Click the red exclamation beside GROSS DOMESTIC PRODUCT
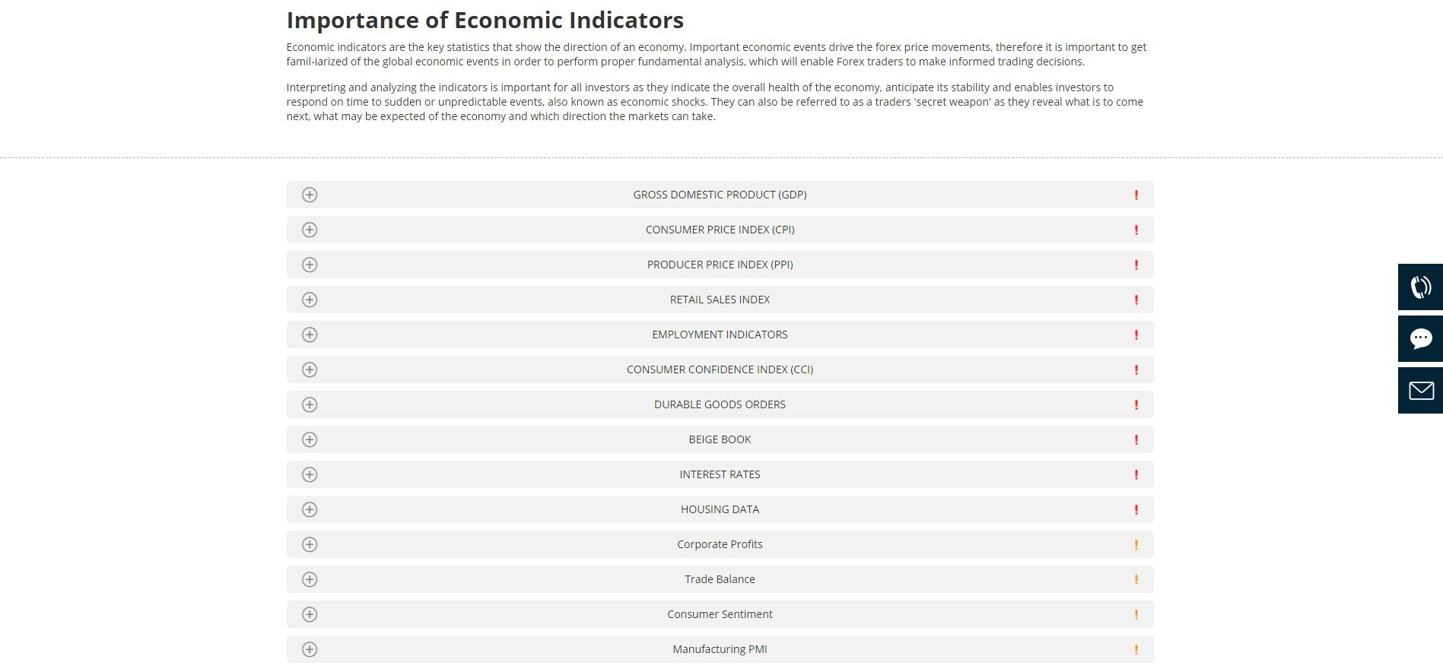 click(1136, 195)
